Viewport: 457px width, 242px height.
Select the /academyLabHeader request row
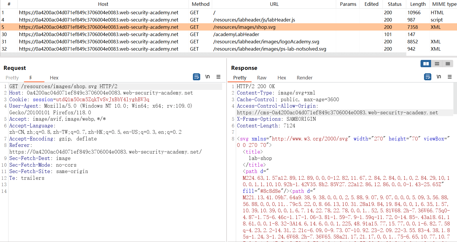[236, 34]
